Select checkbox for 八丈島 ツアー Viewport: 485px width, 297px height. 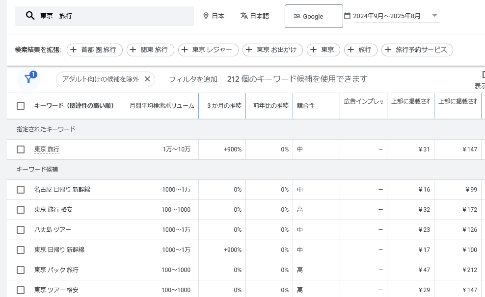[21, 230]
